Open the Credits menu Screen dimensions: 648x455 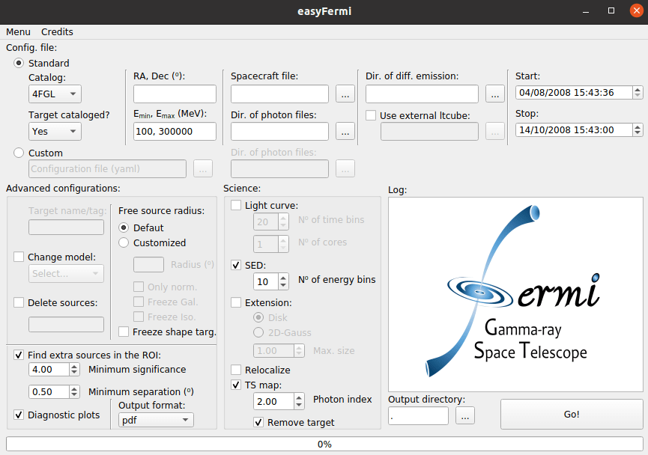pyautogui.click(x=57, y=32)
